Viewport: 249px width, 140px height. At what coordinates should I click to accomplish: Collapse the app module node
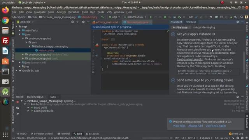pos(16,26)
